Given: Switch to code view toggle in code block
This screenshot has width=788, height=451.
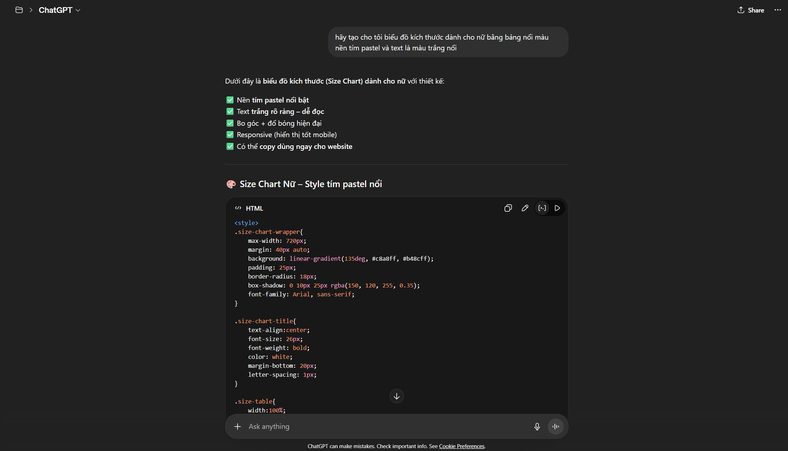Looking at the screenshot, I should (x=542, y=208).
